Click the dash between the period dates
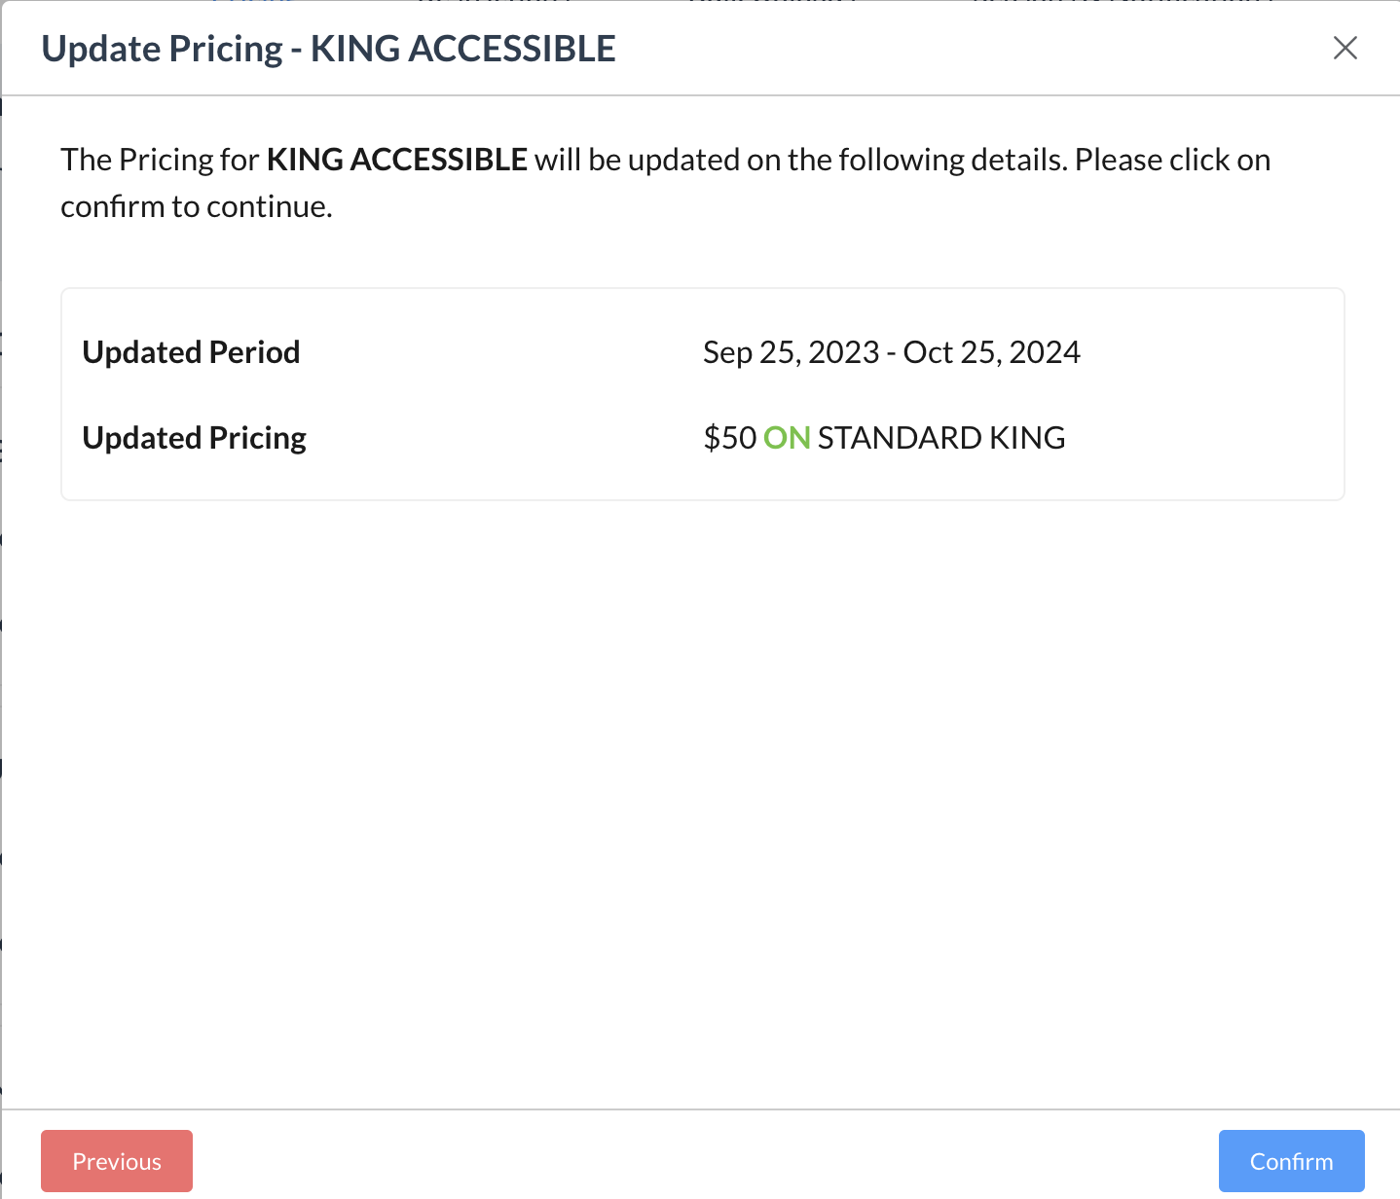 click(x=891, y=352)
